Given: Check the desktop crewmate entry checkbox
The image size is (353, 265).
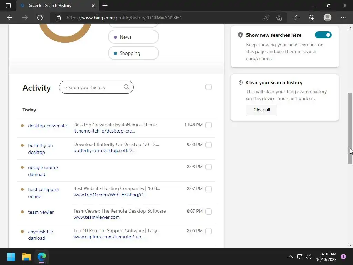Looking at the screenshot, I should [209, 125].
